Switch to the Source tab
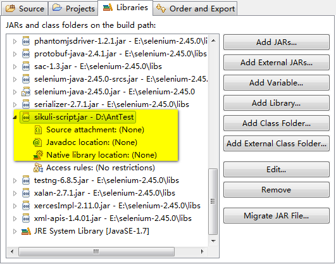The image size is (336, 264). (x=25, y=9)
